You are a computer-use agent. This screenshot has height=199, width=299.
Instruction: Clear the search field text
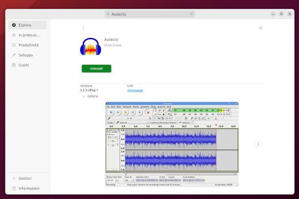192,14
